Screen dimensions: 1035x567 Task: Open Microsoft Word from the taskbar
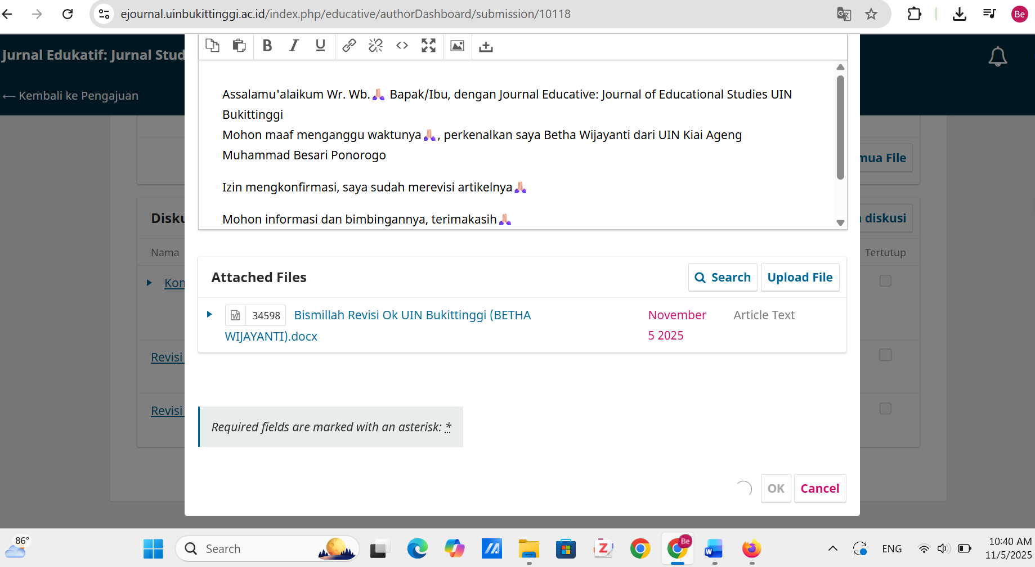tap(714, 548)
